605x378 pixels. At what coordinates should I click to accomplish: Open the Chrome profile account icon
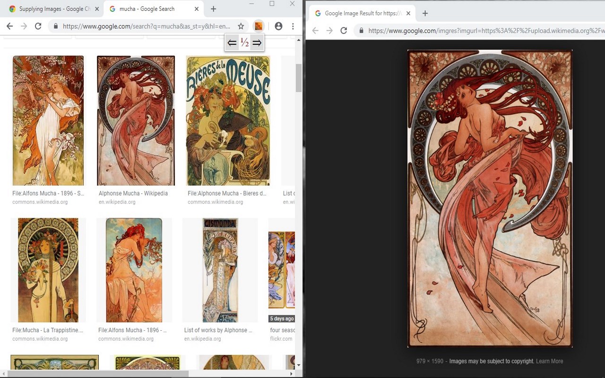point(278,26)
